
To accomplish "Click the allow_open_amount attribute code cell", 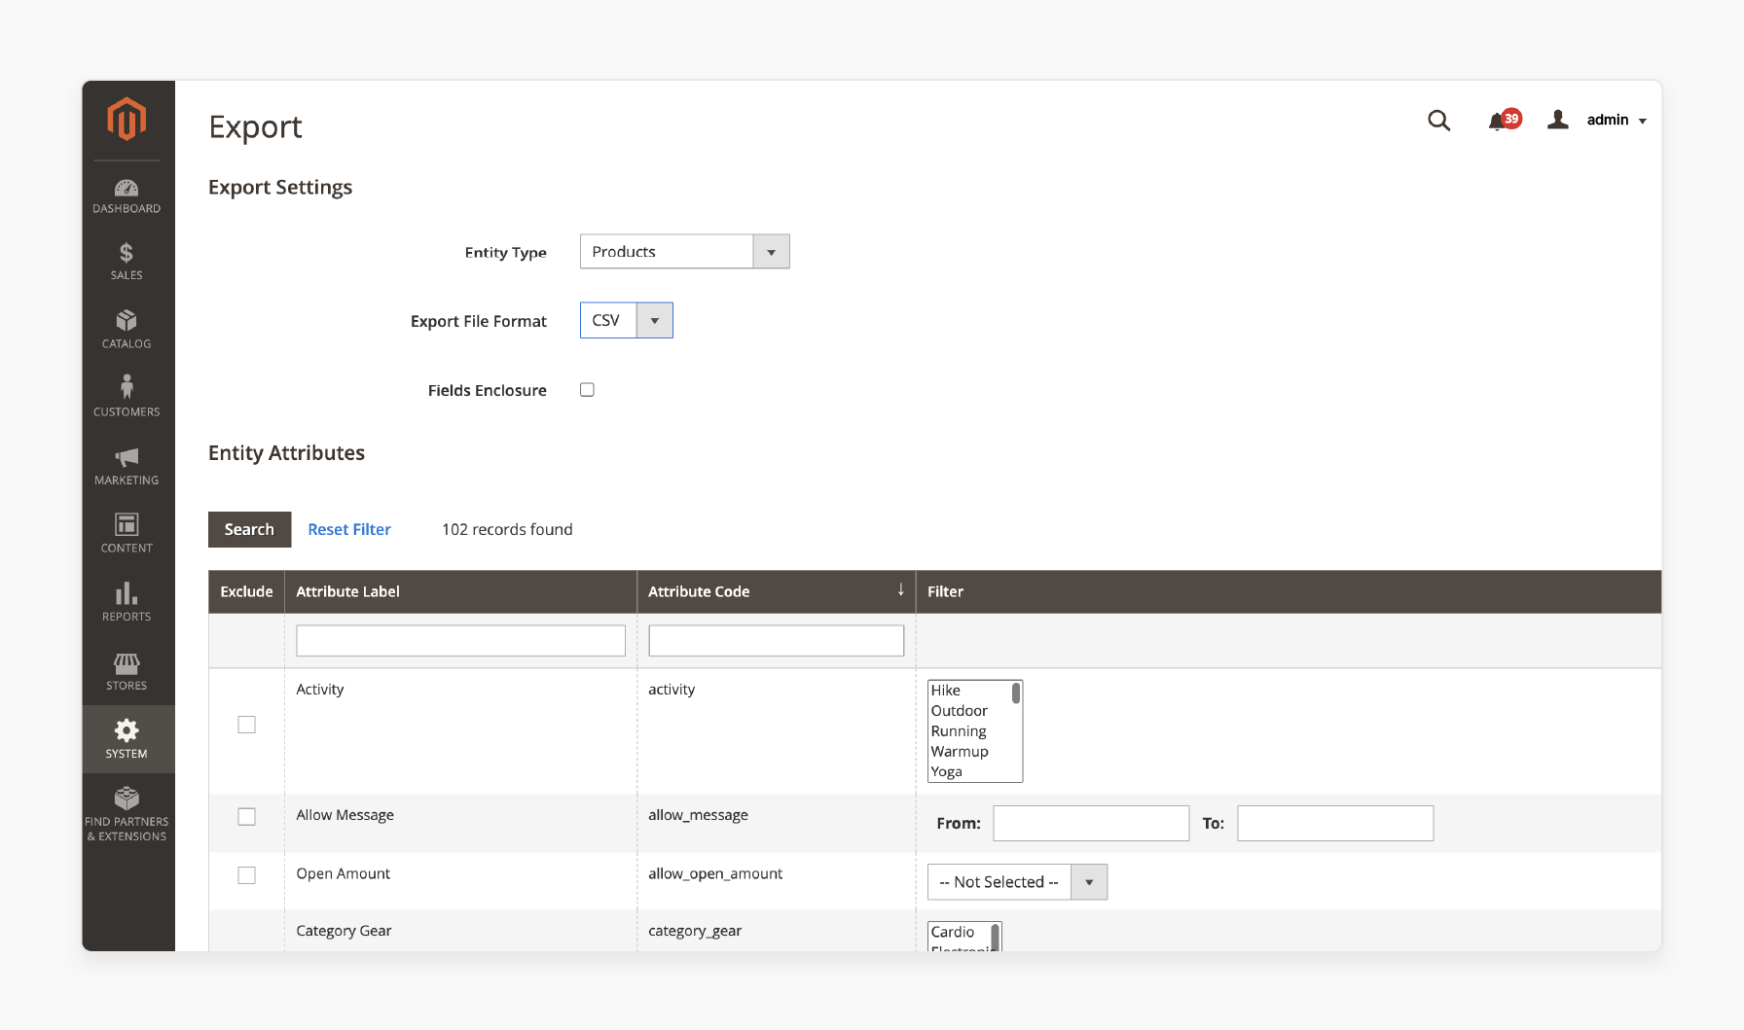I will click(x=715, y=873).
